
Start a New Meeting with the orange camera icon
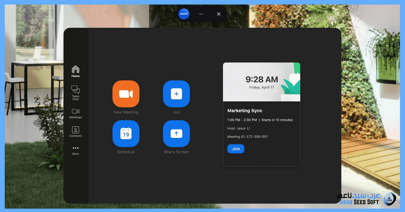(126, 94)
